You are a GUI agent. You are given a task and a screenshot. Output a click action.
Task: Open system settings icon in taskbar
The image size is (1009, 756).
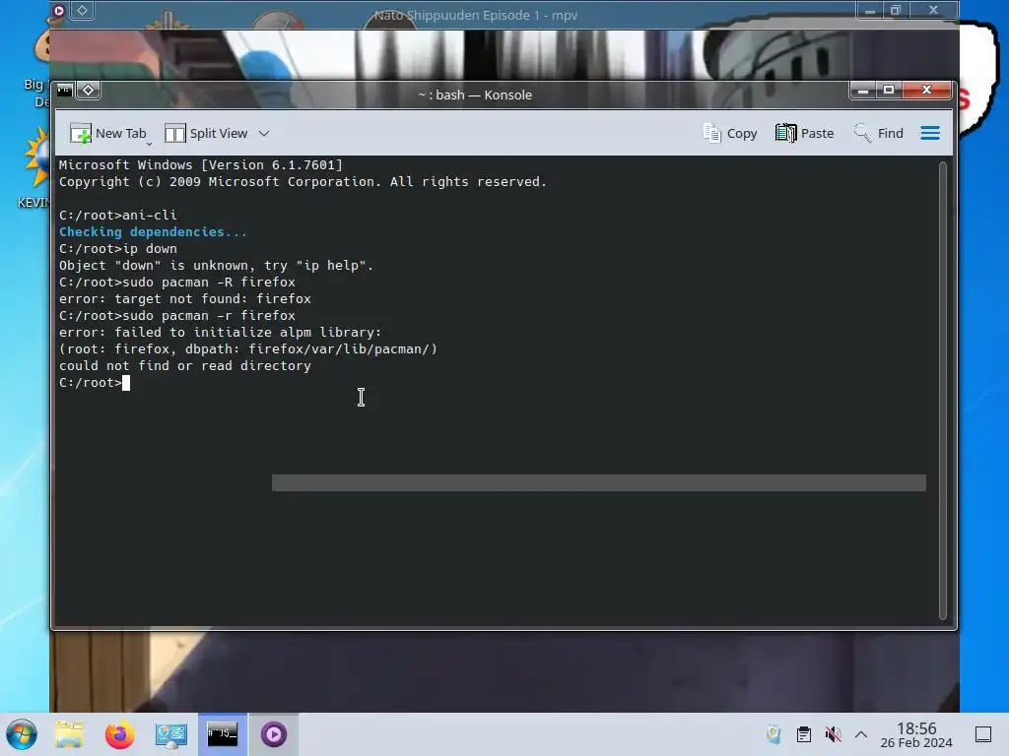pyautogui.click(x=171, y=734)
